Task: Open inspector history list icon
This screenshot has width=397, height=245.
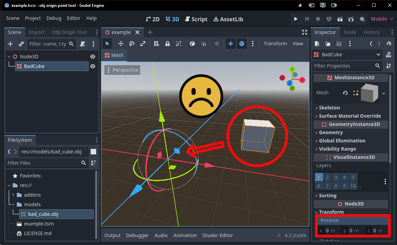Action: (x=389, y=44)
